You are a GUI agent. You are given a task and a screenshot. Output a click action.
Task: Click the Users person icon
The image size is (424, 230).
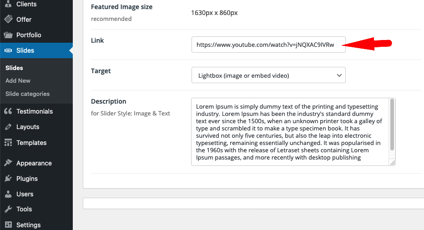[x=8, y=194]
